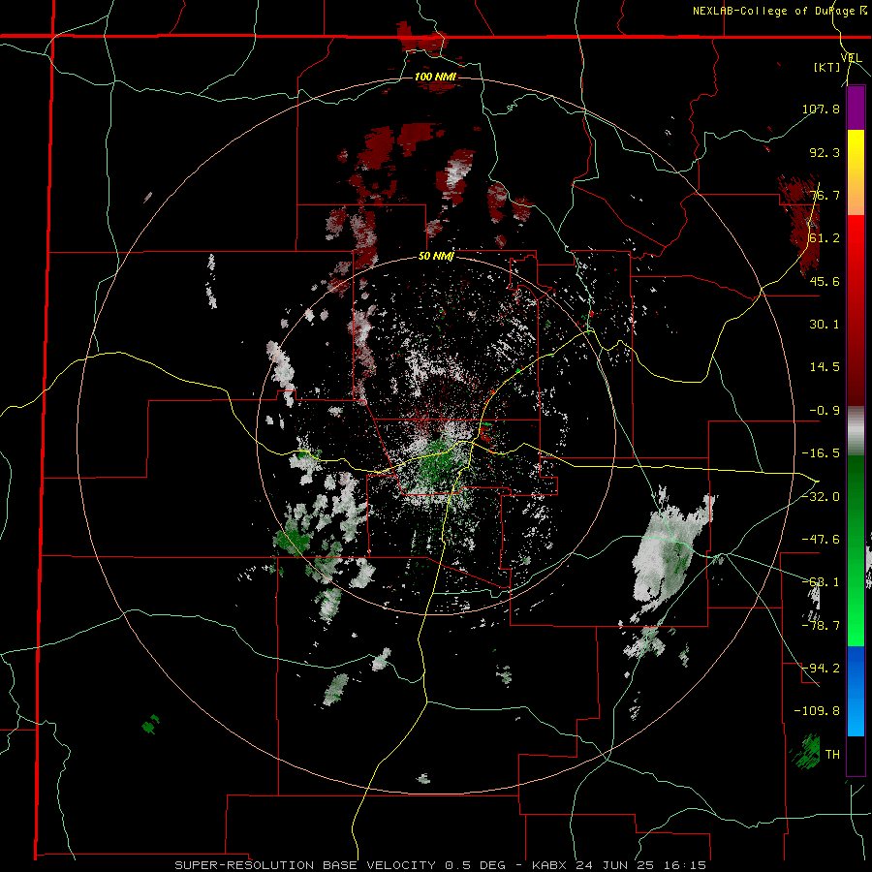Click the VEL legend title
This screenshot has width=872, height=872.
click(851, 57)
